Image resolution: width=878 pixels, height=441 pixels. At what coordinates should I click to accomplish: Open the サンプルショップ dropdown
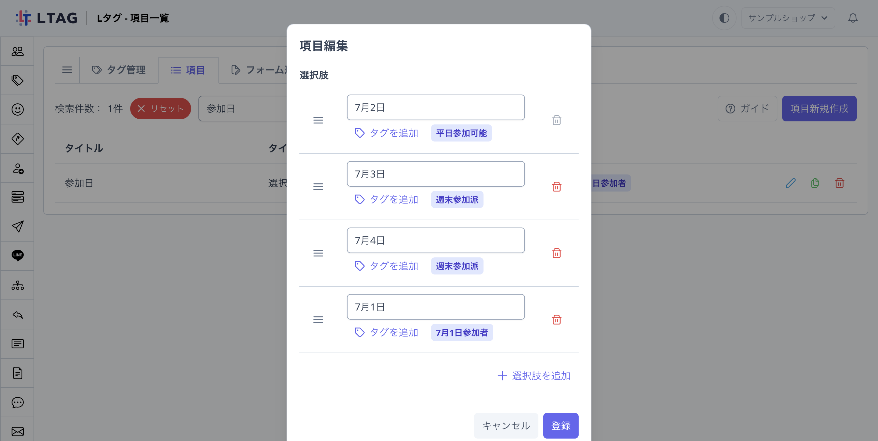pos(788,18)
